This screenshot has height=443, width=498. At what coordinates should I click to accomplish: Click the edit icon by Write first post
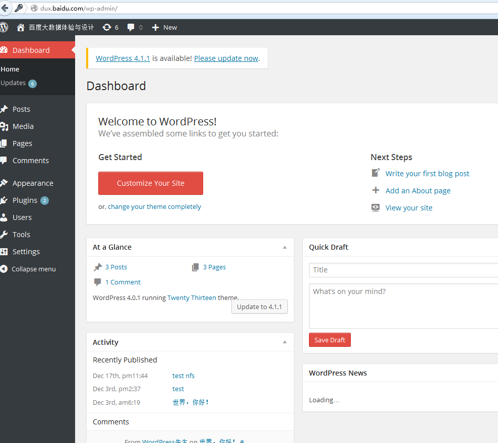tap(376, 173)
